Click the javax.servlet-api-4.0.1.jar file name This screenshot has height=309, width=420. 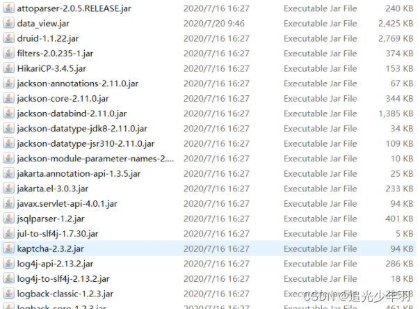67,204
